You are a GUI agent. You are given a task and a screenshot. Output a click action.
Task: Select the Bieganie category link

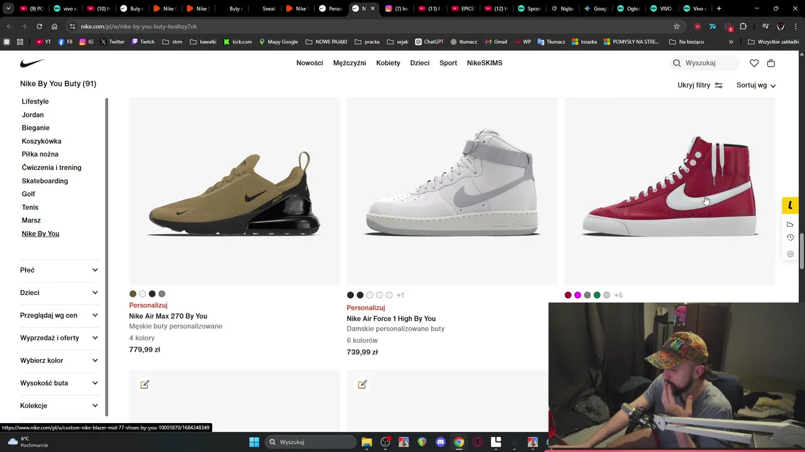pos(35,128)
